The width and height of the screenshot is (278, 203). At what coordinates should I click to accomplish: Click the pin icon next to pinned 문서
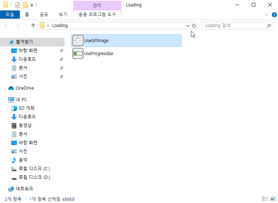point(61,68)
